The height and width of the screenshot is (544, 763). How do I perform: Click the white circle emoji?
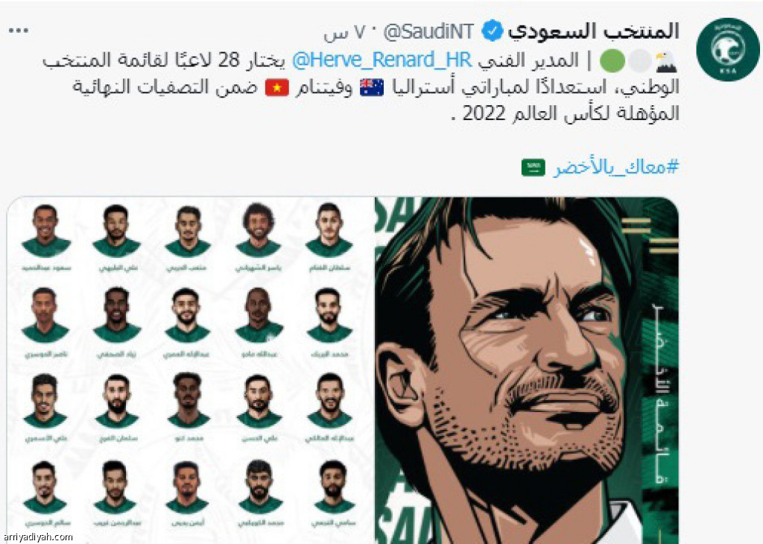tap(639, 61)
